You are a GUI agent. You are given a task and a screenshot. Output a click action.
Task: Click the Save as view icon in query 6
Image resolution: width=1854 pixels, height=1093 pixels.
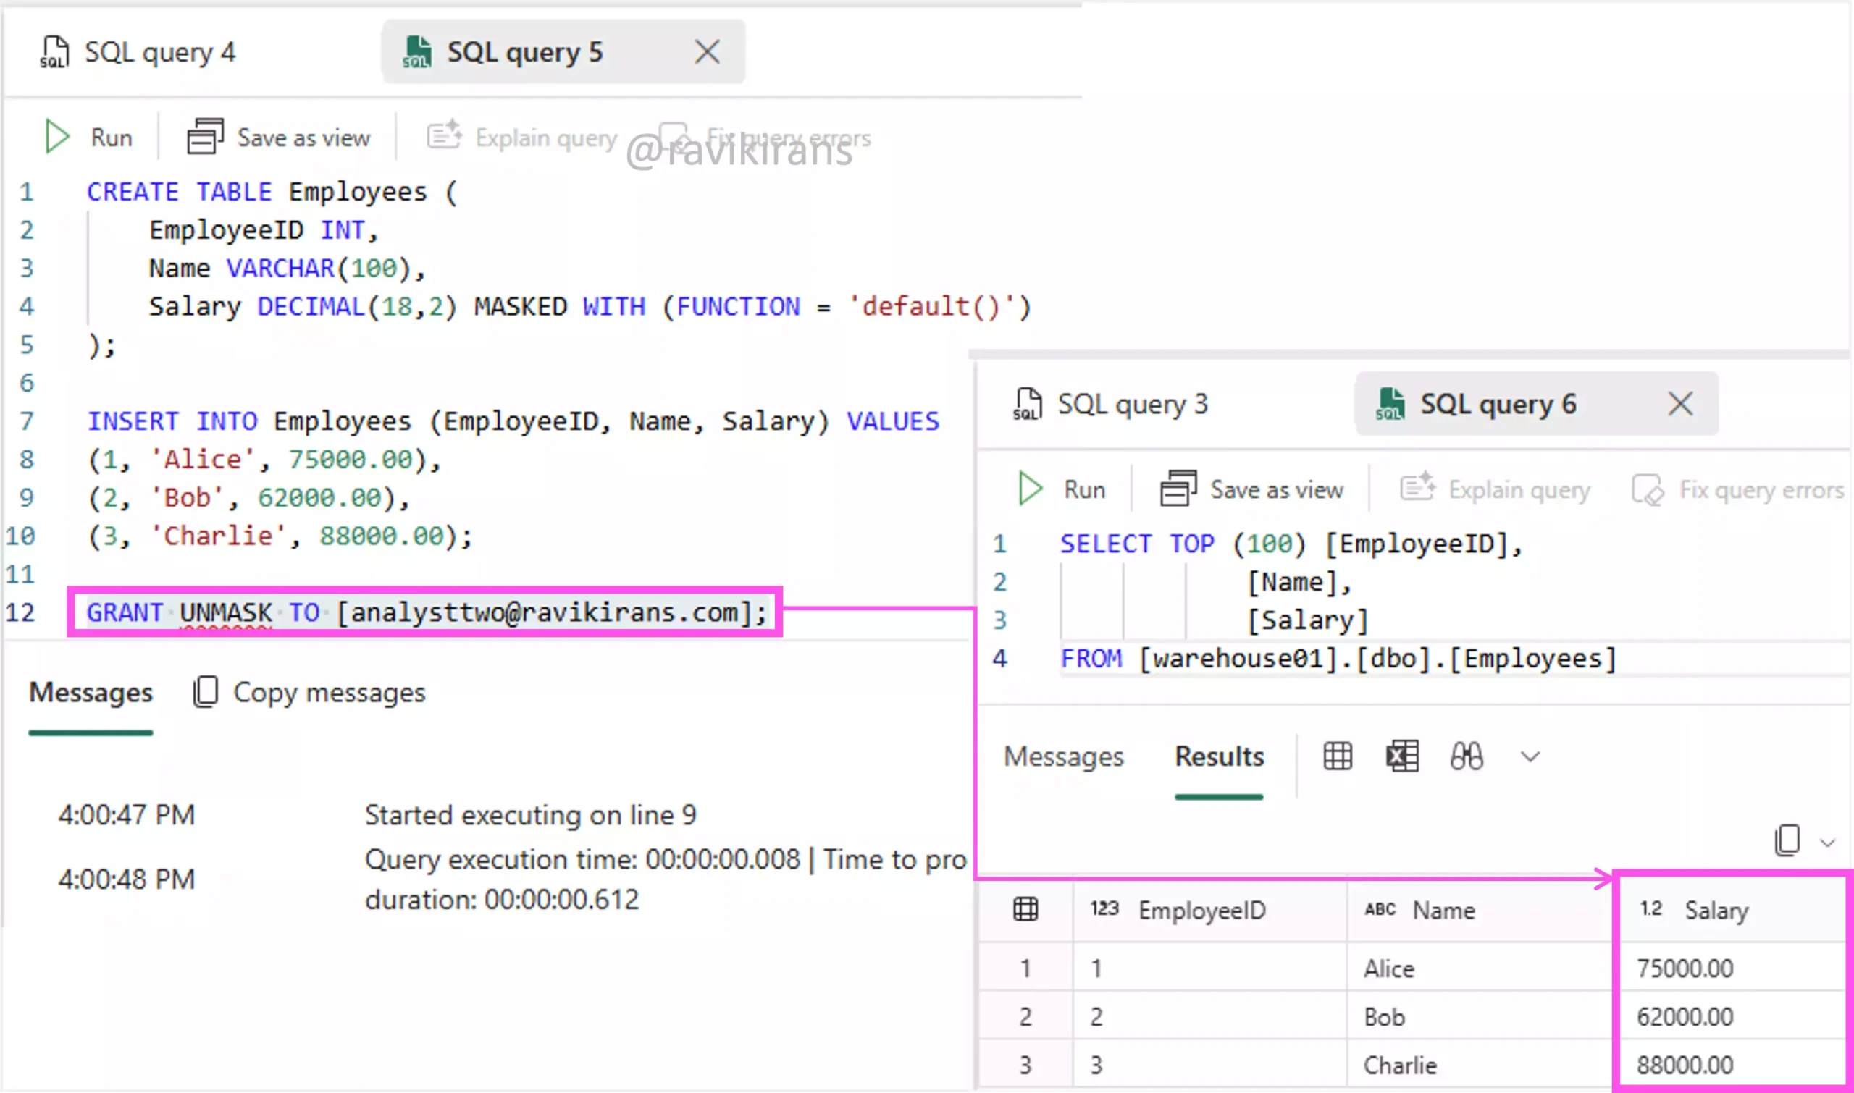tap(1178, 489)
